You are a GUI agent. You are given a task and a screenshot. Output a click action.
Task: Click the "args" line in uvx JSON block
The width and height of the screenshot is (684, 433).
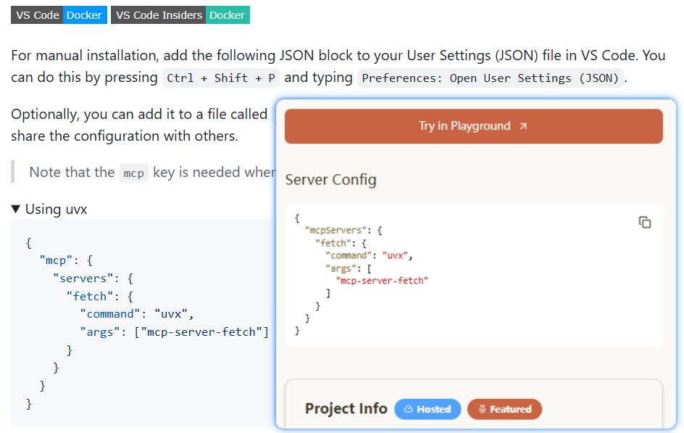[x=174, y=332]
